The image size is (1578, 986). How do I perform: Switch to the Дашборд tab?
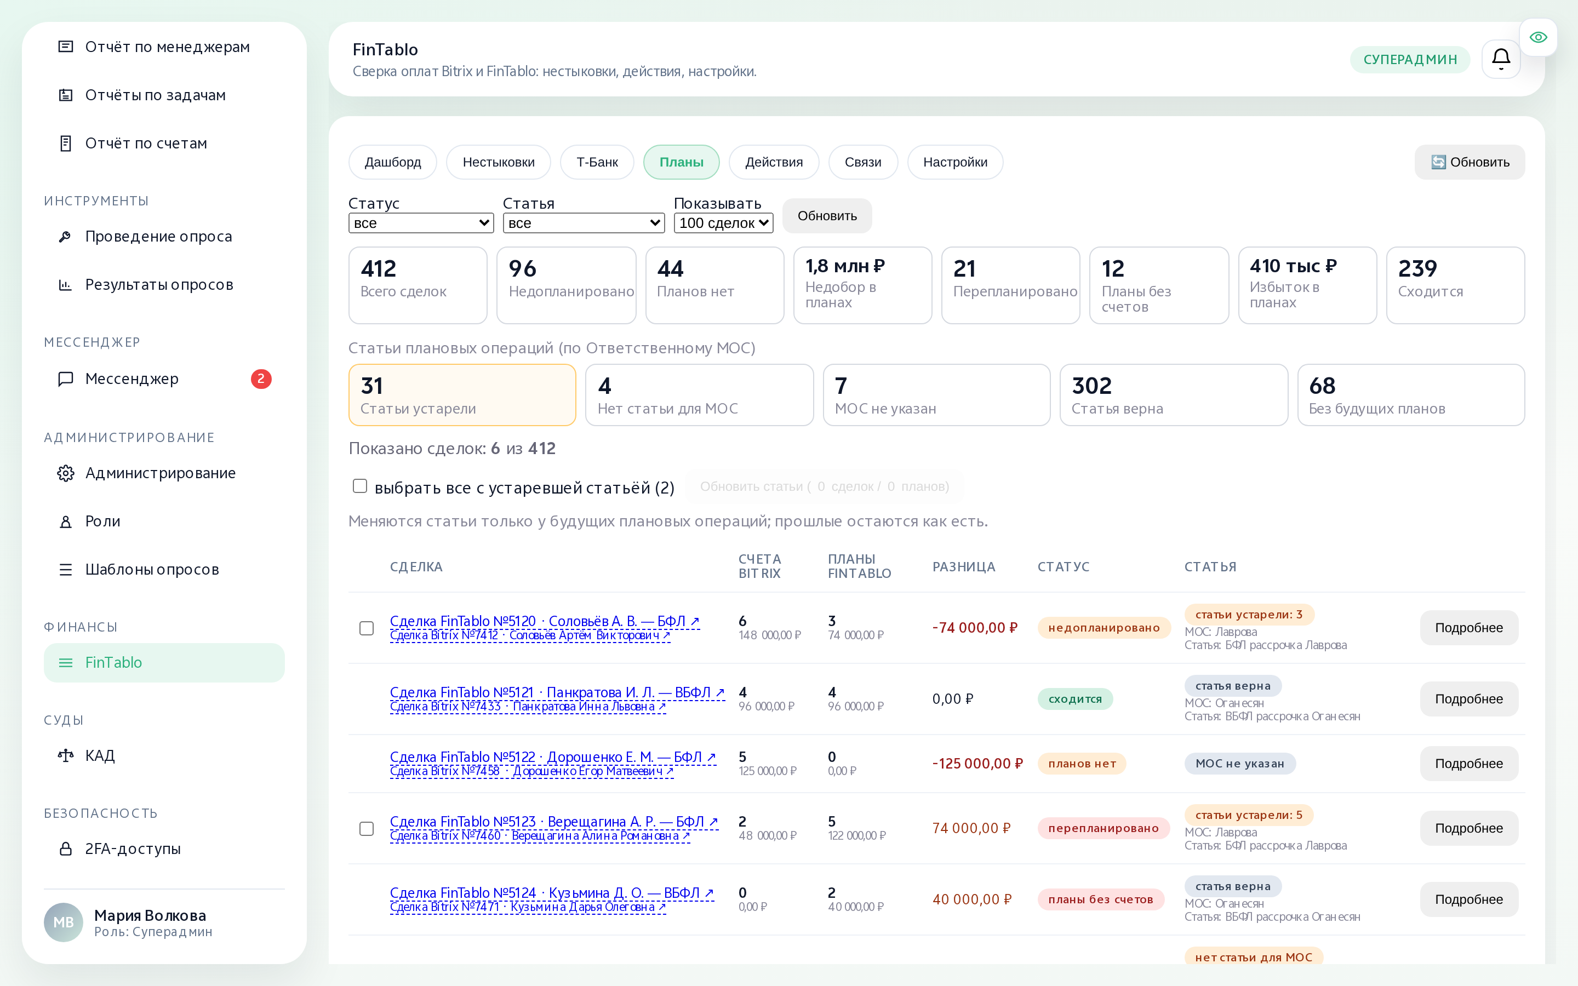click(392, 162)
